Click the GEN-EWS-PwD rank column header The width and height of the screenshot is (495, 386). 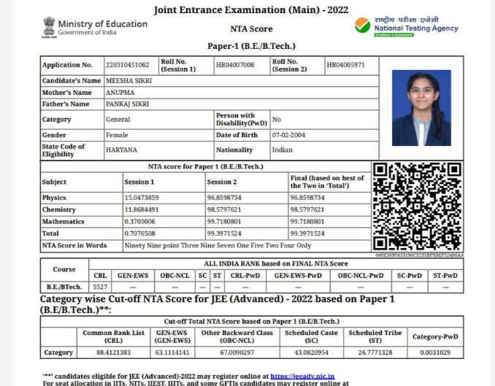[x=298, y=276]
